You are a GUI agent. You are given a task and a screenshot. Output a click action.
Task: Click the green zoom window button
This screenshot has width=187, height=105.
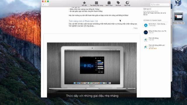click(48, 1)
